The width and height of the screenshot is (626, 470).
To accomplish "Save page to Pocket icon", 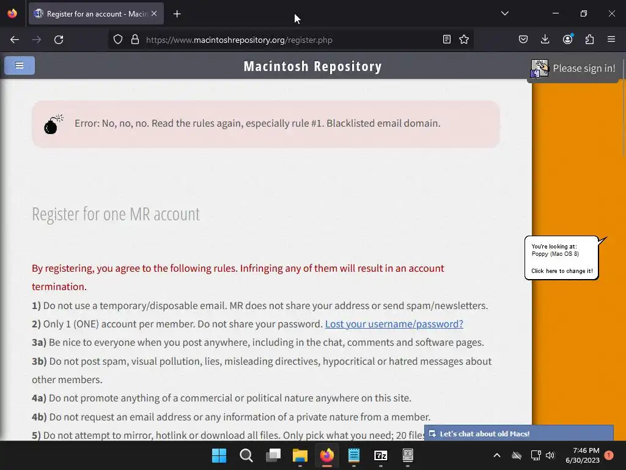I will coord(523,39).
